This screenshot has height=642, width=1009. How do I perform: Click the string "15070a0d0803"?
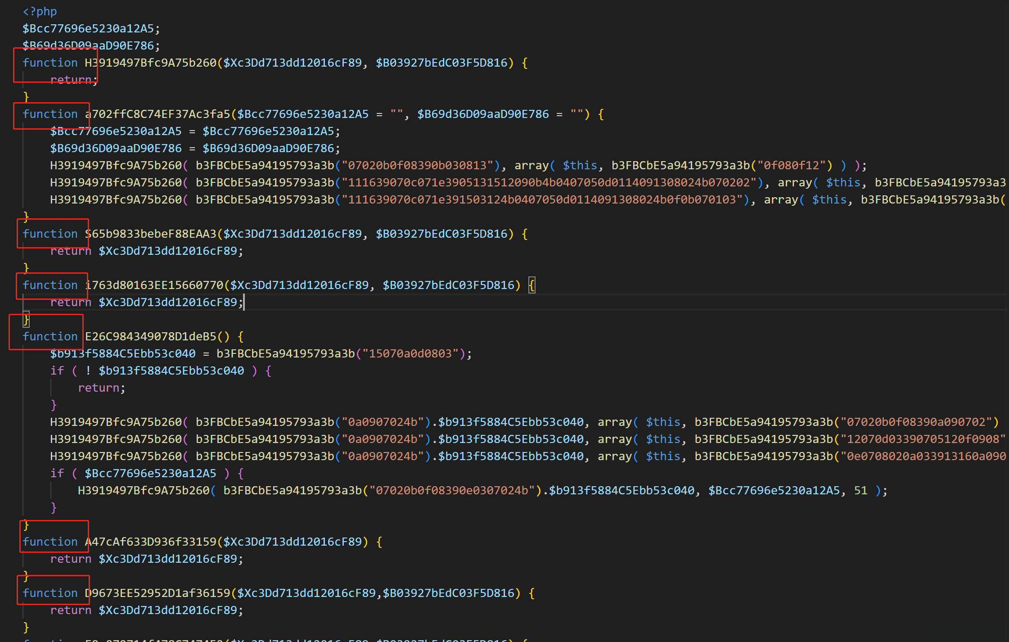pyautogui.click(x=410, y=353)
